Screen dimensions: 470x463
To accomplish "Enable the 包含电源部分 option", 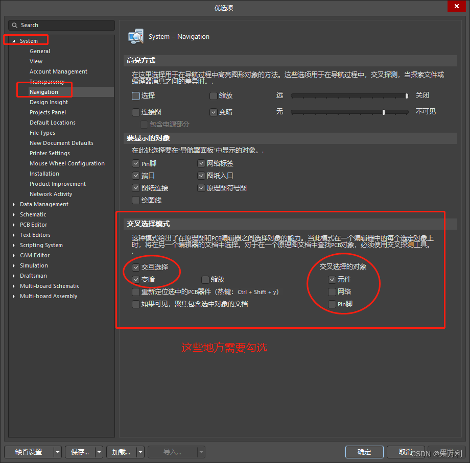I will (x=144, y=124).
